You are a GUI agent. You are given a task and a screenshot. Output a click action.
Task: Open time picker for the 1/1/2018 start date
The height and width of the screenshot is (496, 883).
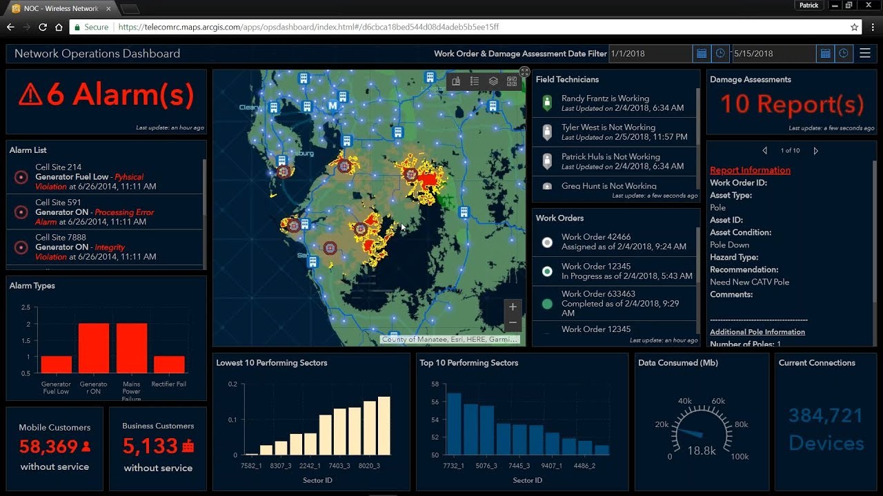[x=720, y=54]
